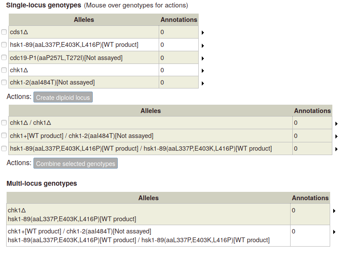Check the box for hsk1-89 / hsk1-89 diploid
The width and height of the screenshot is (353, 258).
tap(4, 148)
